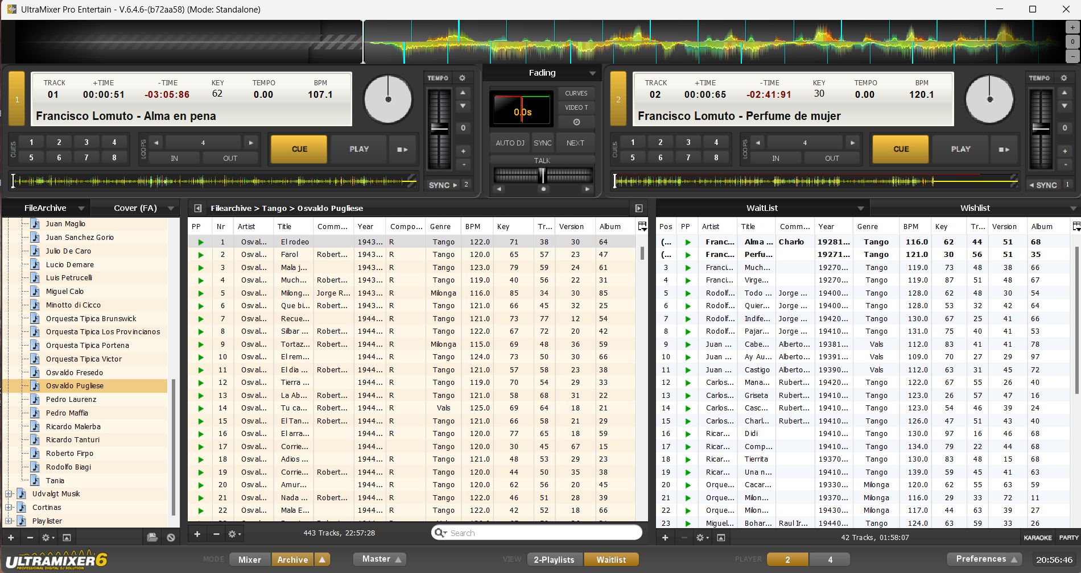
Task: Toggle CURVES option in fading panel
Action: point(576,93)
